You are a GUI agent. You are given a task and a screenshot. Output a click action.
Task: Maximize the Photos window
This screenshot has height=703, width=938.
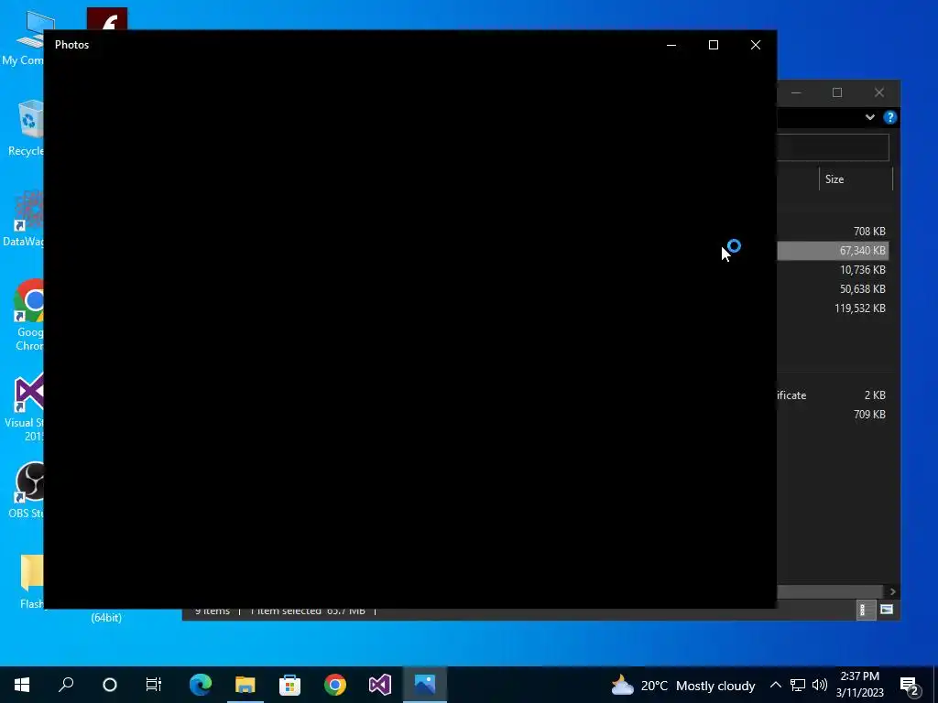[x=713, y=45]
